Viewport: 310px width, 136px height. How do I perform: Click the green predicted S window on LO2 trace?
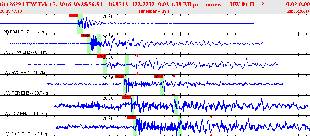pyautogui.click(x=176, y=105)
